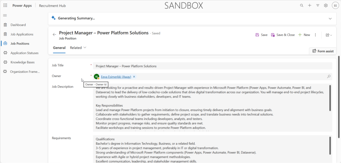Open the Eeva Esimerkki owner link
Screen dimensions: 341x163
coord(116,77)
